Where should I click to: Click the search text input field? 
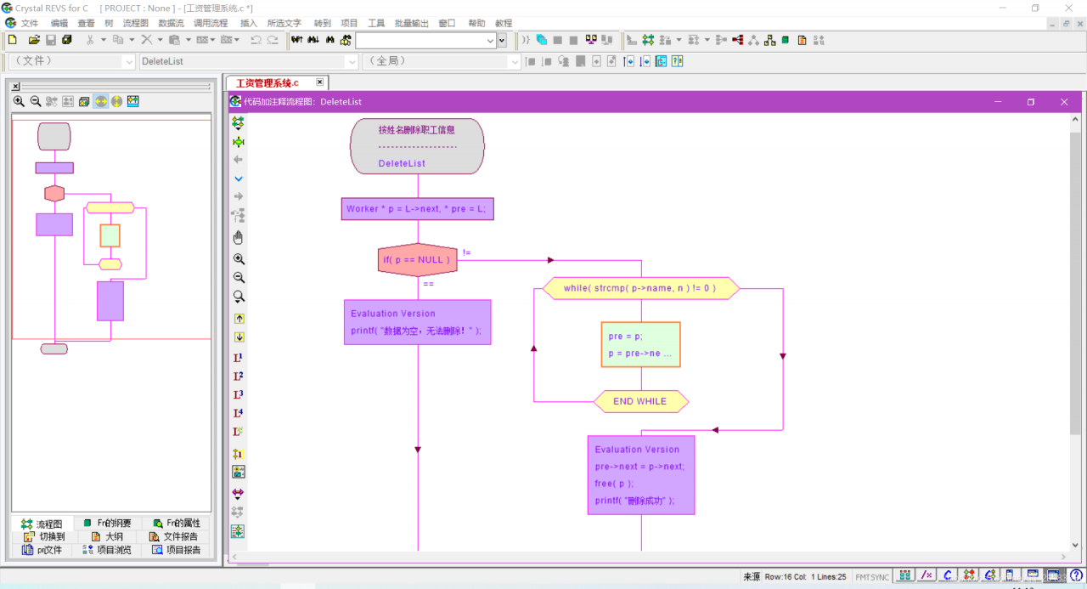click(x=420, y=40)
